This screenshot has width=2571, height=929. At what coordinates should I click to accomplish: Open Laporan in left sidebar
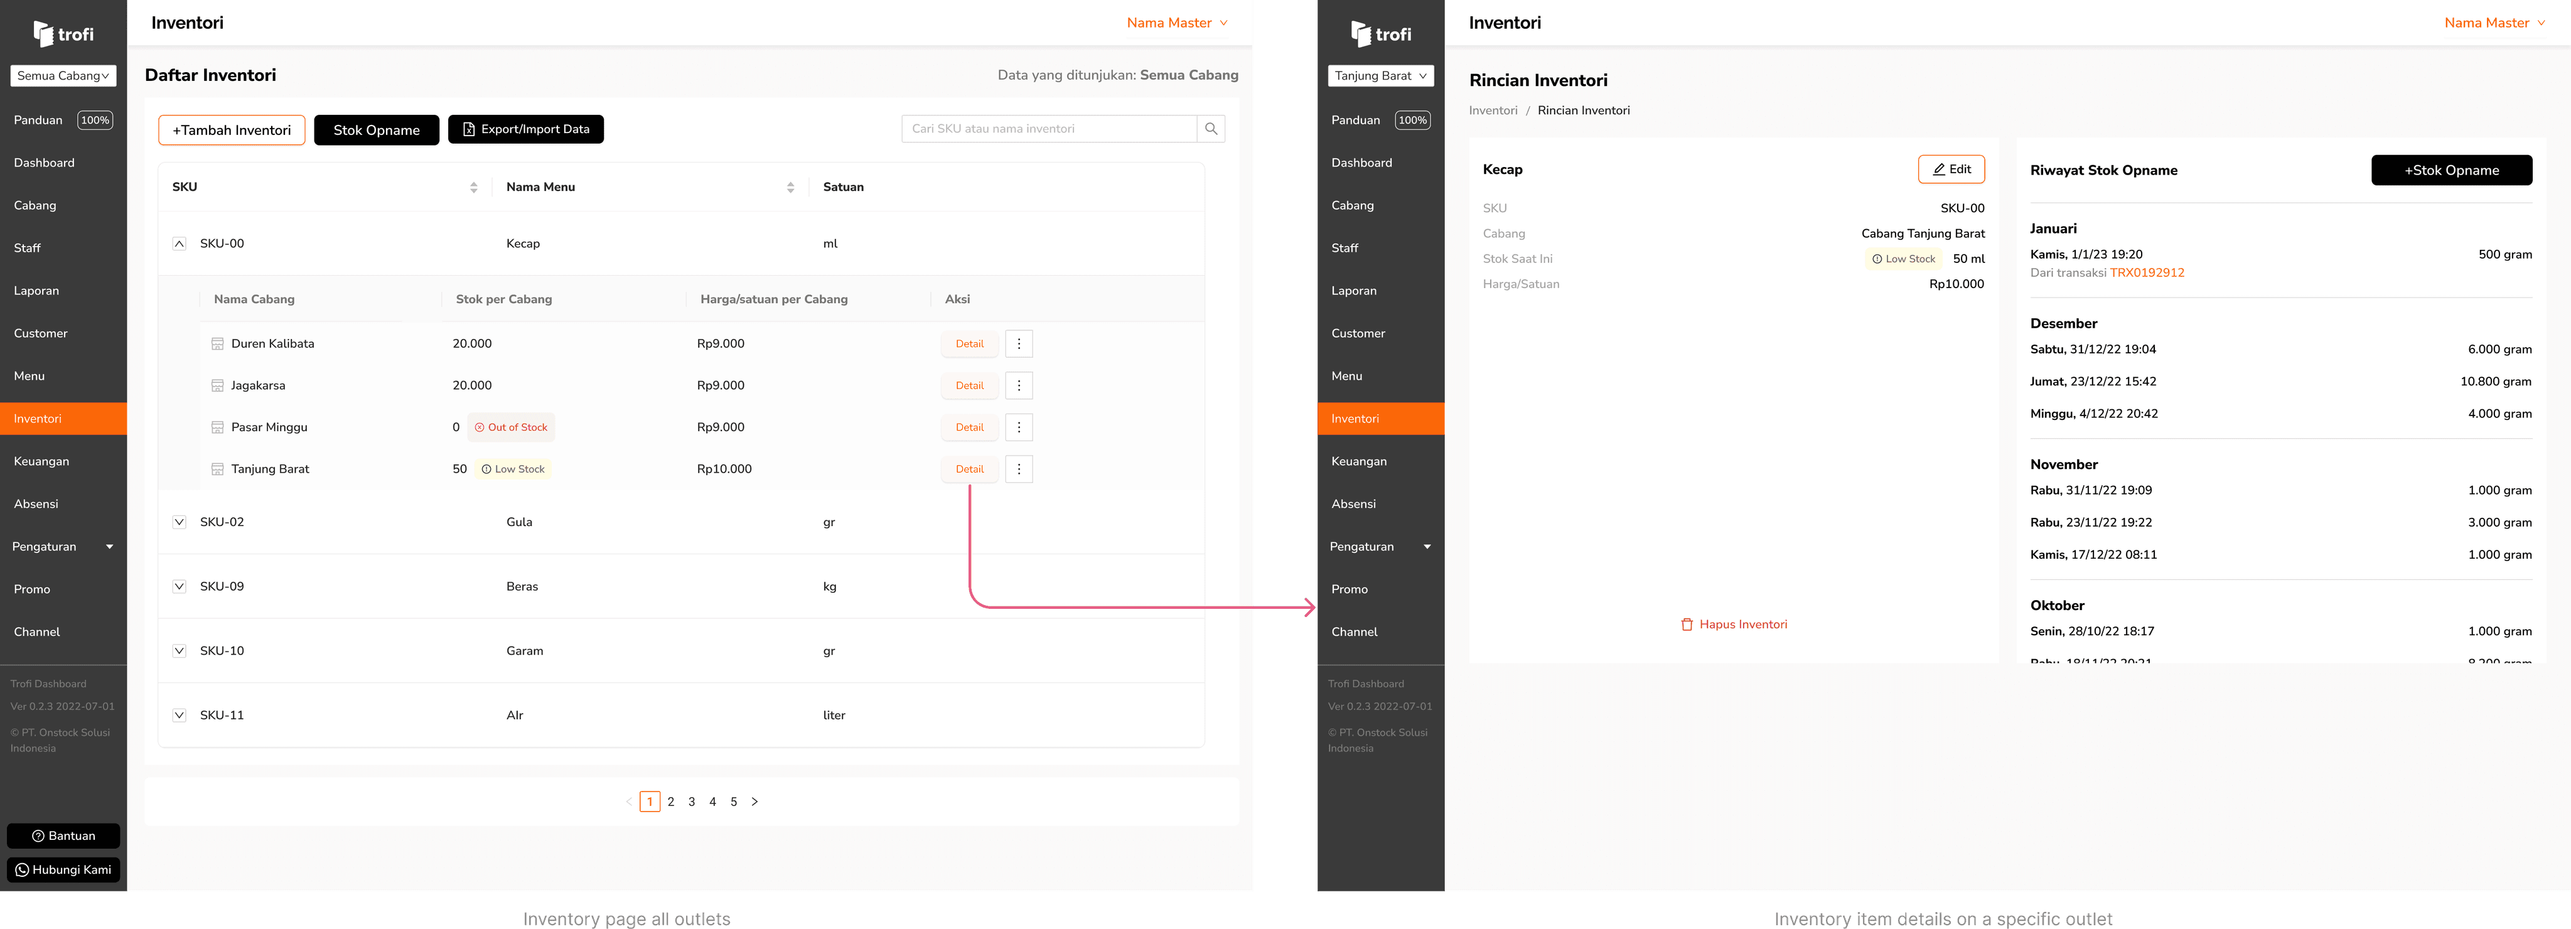pos(37,291)
